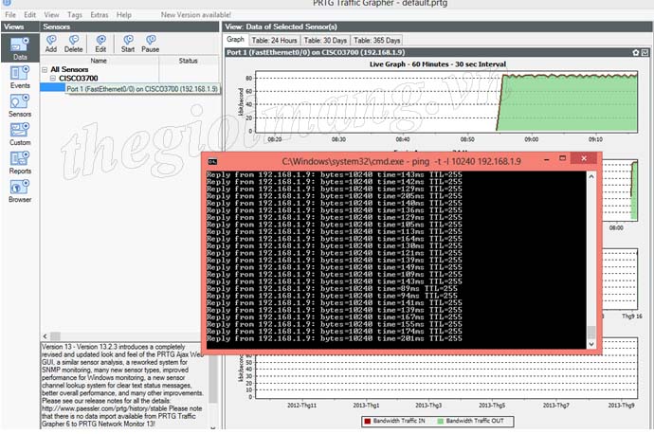Click the View: Data of Selected Sensor(s) header
The image size is (654, 434).
(x=437, y=27)
